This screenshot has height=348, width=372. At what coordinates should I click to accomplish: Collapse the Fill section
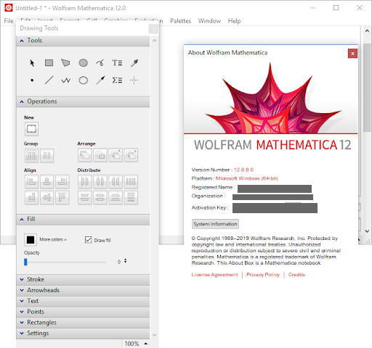coord(83,219)
